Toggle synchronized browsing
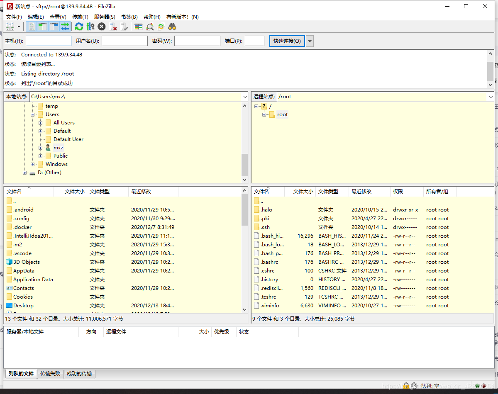 pyautogui.click(x=161, y=27)
